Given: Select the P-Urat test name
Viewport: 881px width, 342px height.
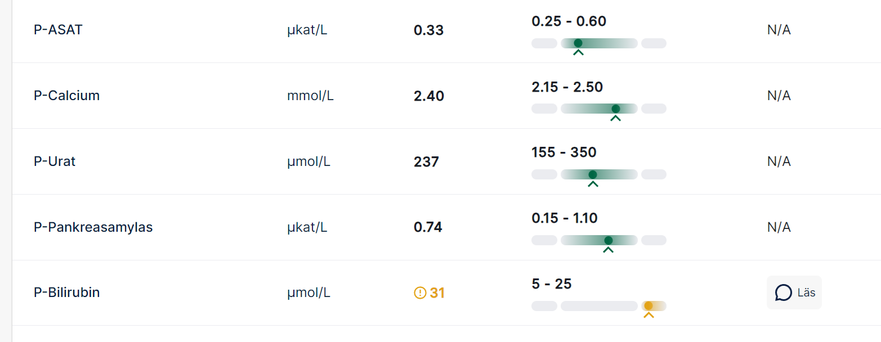Looking at the screenshot, I should [55, 161].
